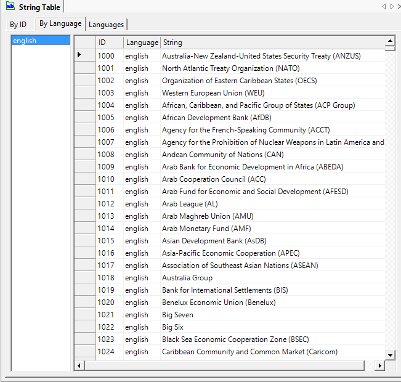This screenshot has height=382, width=401.
Task: Select the Asia-Pacific Economic Cooperation (APEC) string
Action: tap(273, 253)
